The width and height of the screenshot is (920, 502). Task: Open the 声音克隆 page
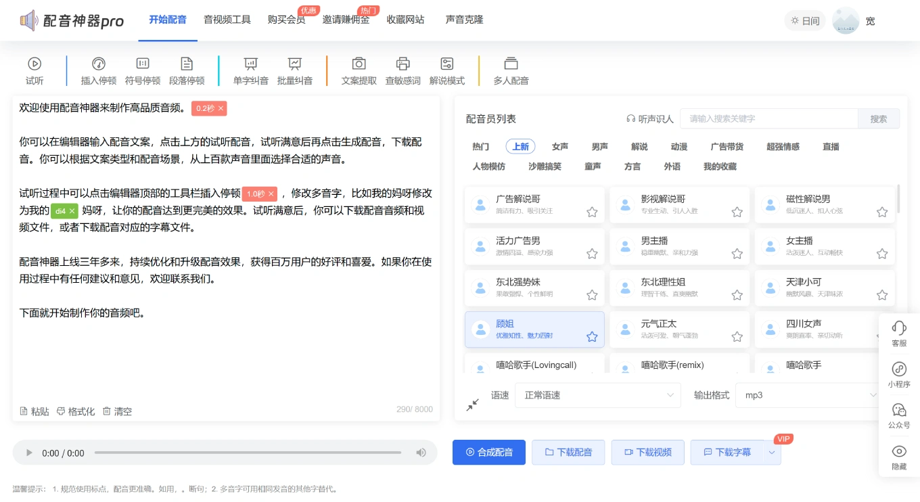tap(465, 20)
